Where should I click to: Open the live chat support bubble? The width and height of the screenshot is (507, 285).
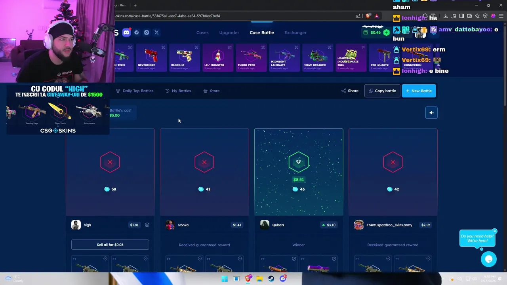(488, 259)
